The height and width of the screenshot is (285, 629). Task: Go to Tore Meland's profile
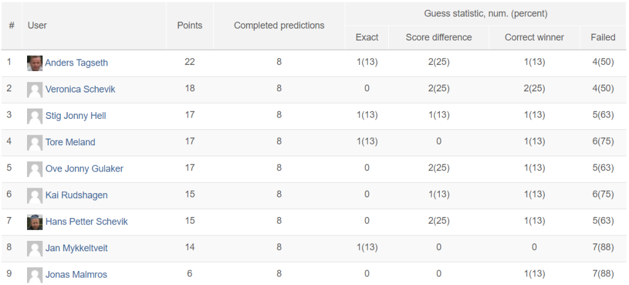pyautogui.click(x=70, y=142)
